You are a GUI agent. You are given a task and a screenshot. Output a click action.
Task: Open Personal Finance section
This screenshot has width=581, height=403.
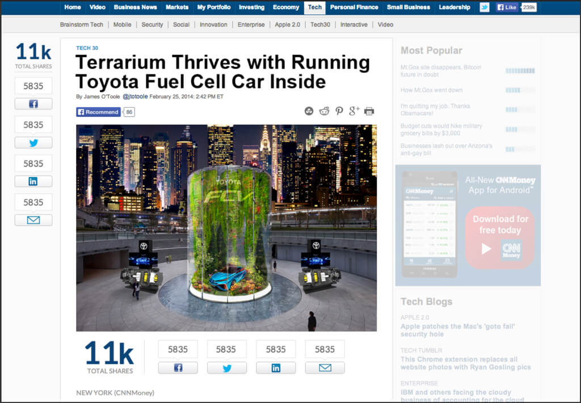354,7
